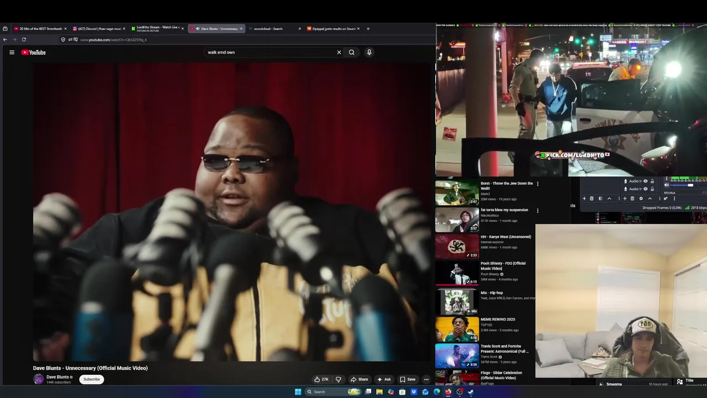Share the video
The width and height of the screenshot is (707, 398).
click(359, 379)
